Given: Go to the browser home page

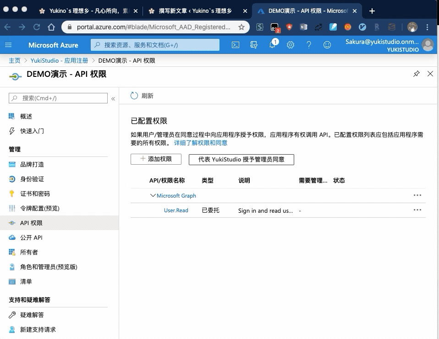Looking at the screenshot, I should pyautogui.click(x=51, y=27).
